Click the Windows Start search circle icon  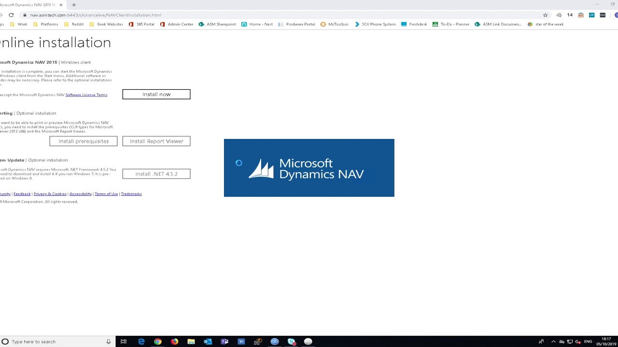coord(5,342)
